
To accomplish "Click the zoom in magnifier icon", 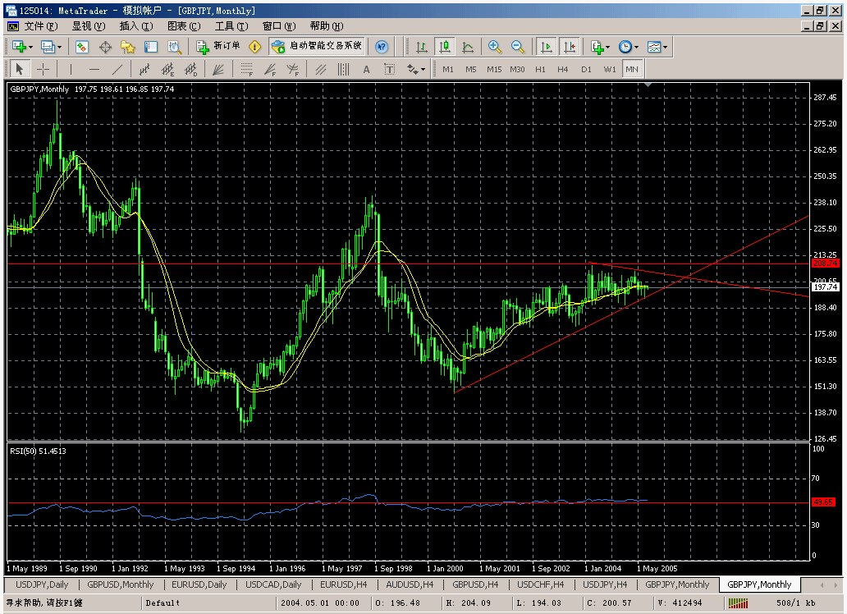I will tap(495, 47).
